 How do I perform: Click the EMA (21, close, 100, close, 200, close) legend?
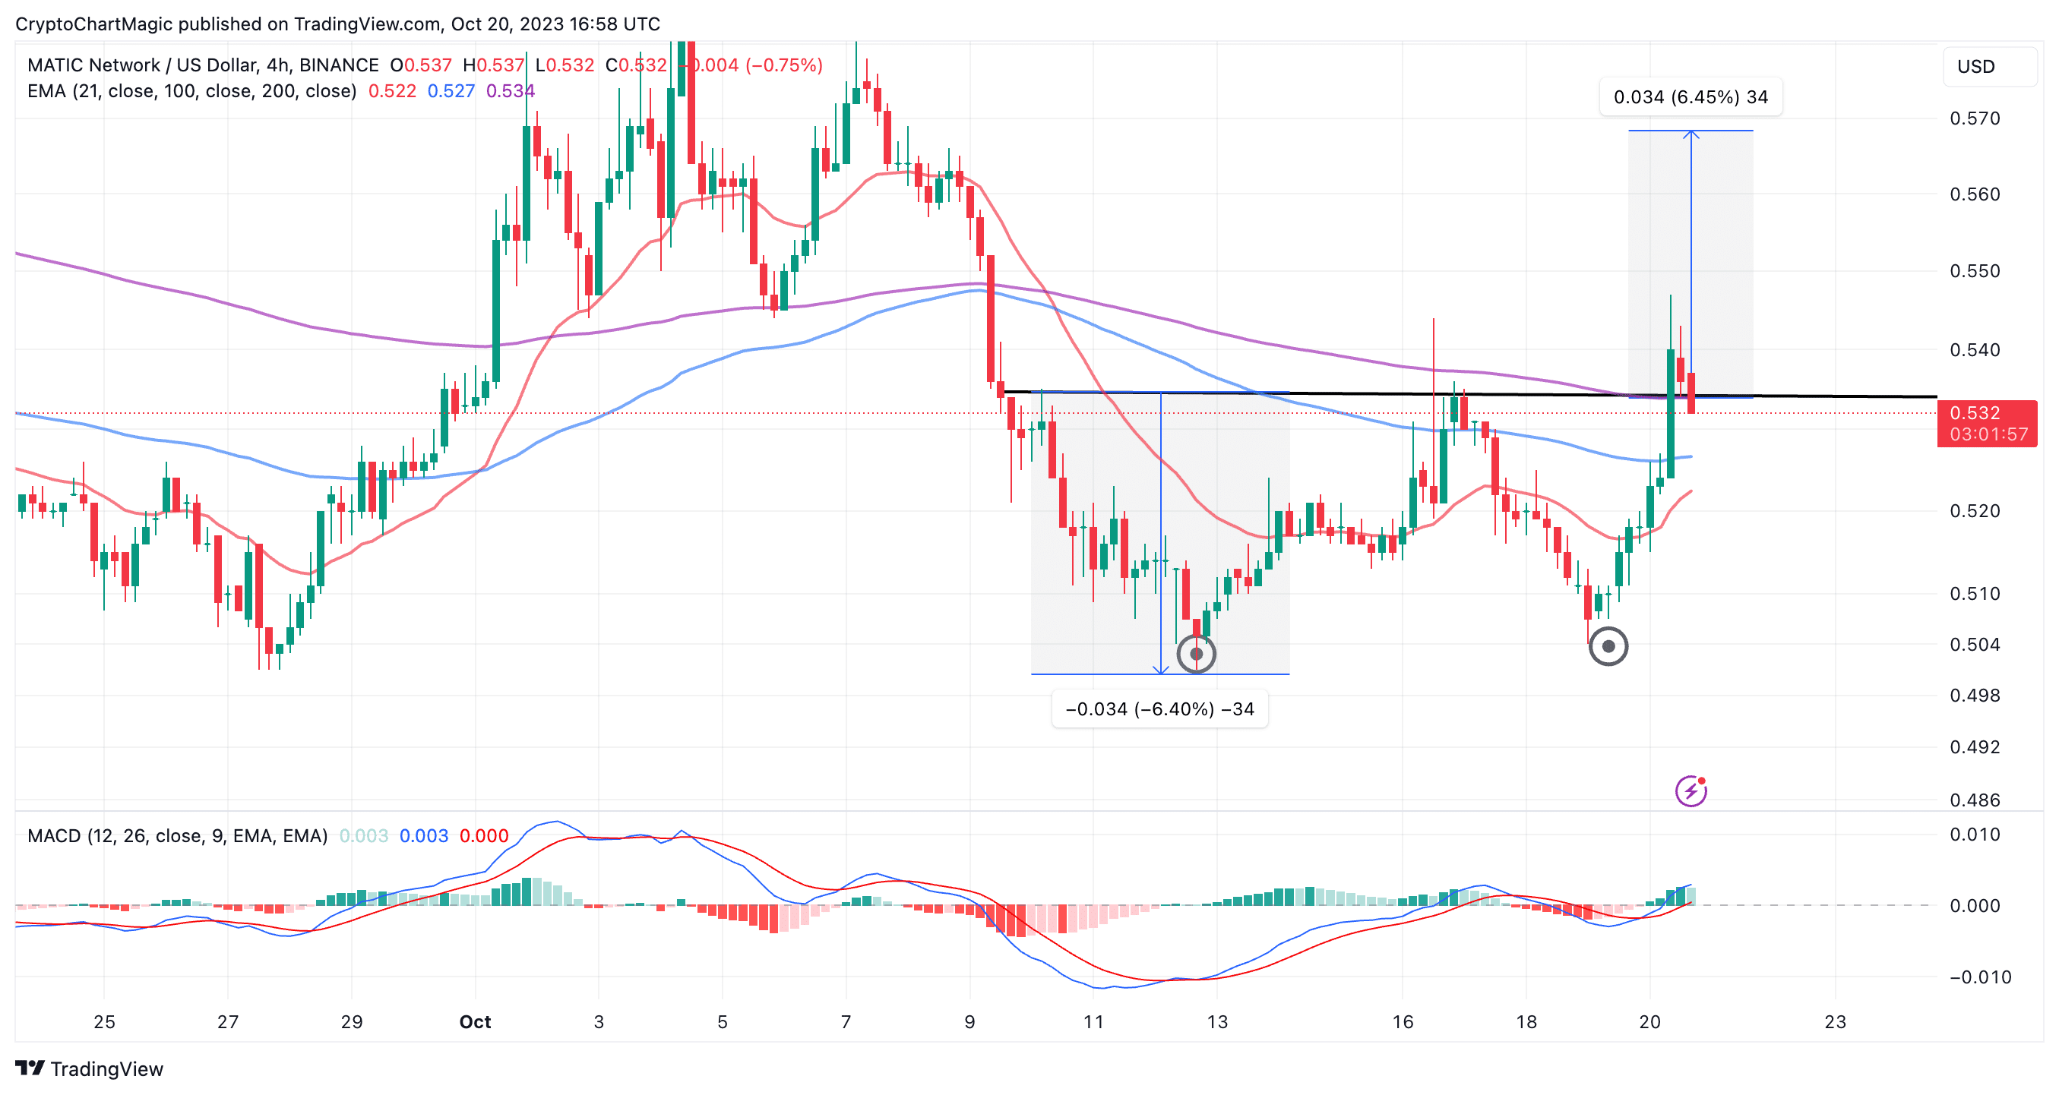pos(191,91)
